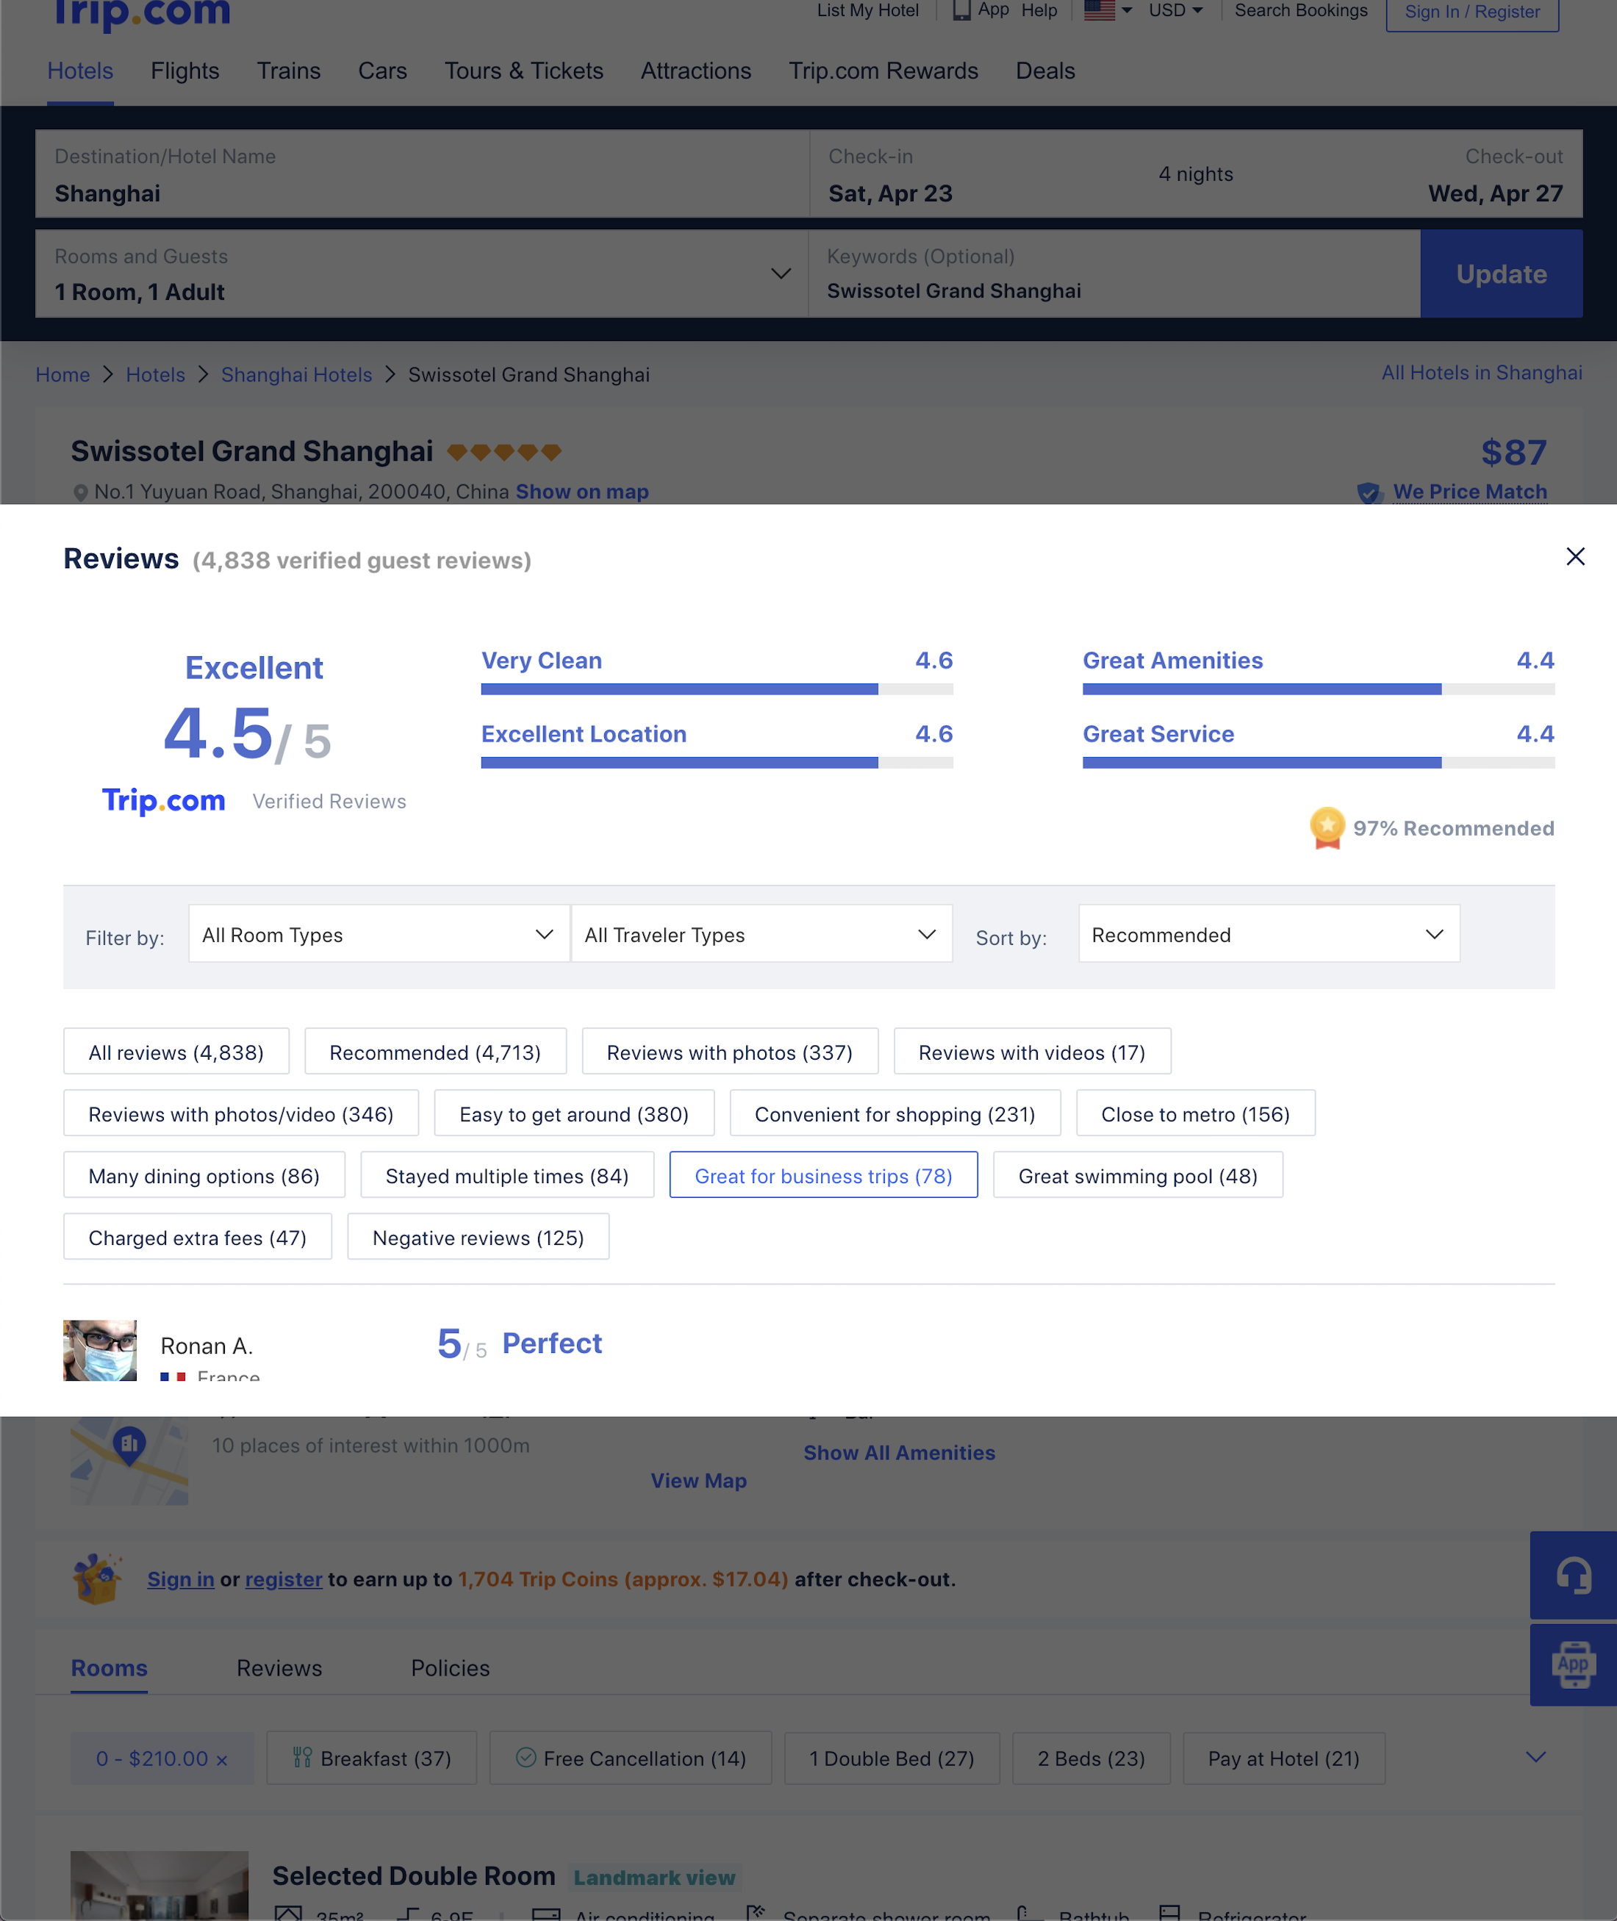Click the Show All Amenities link

point(898,1453)
